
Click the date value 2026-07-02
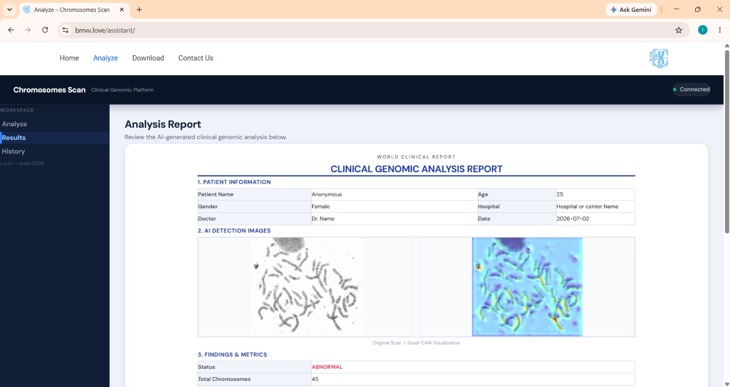573,219
